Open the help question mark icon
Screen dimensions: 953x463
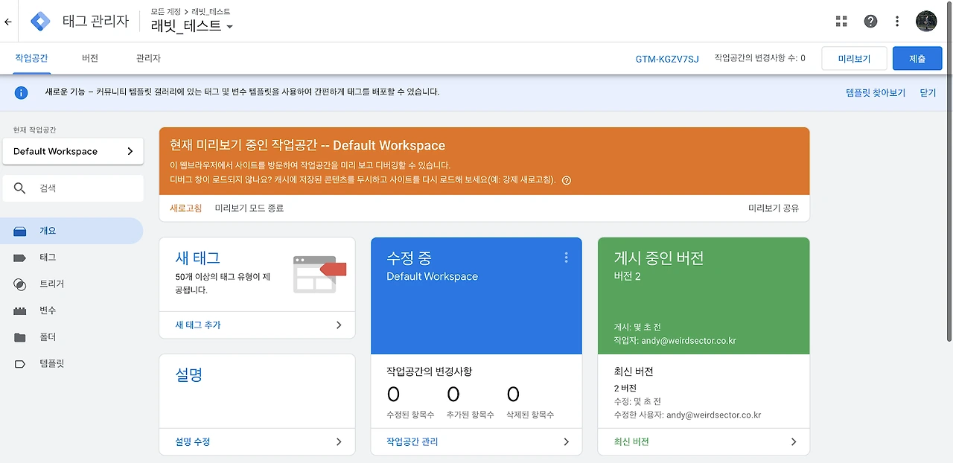coord(870,22)
